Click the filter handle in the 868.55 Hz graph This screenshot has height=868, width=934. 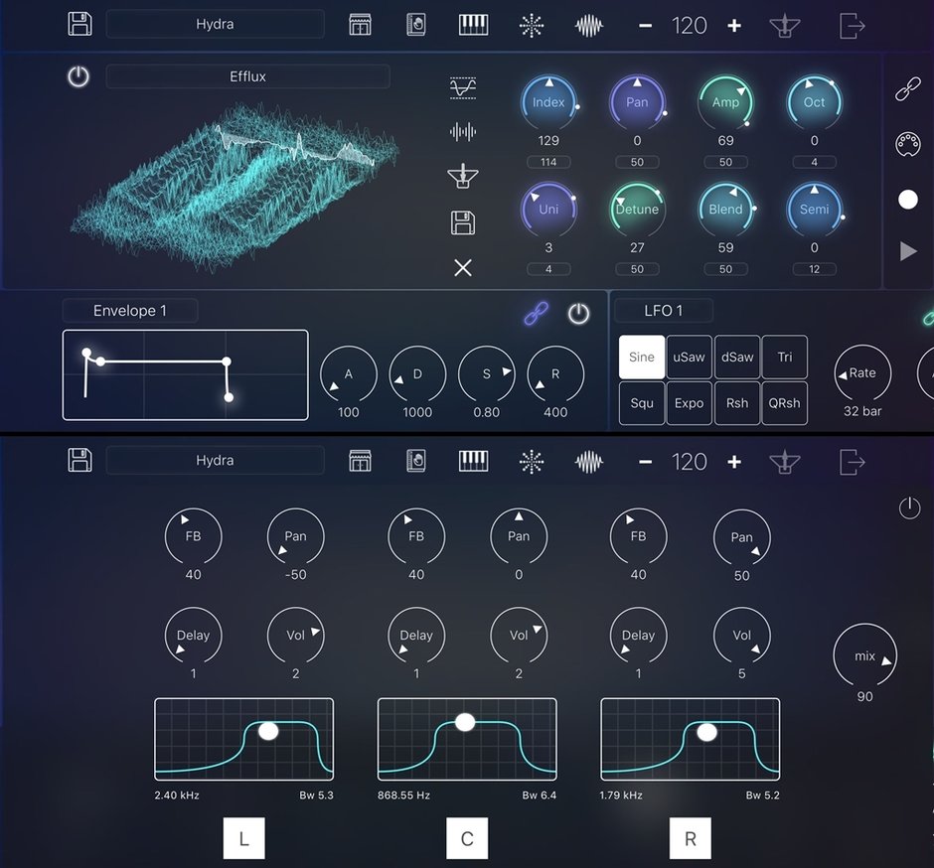pos(464,722)
